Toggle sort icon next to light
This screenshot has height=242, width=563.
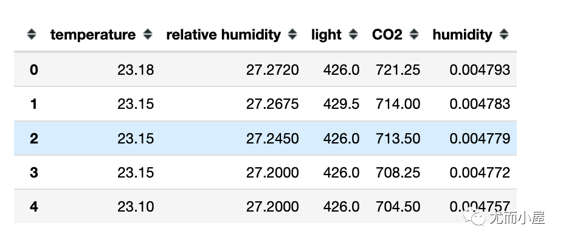point(353,35)
